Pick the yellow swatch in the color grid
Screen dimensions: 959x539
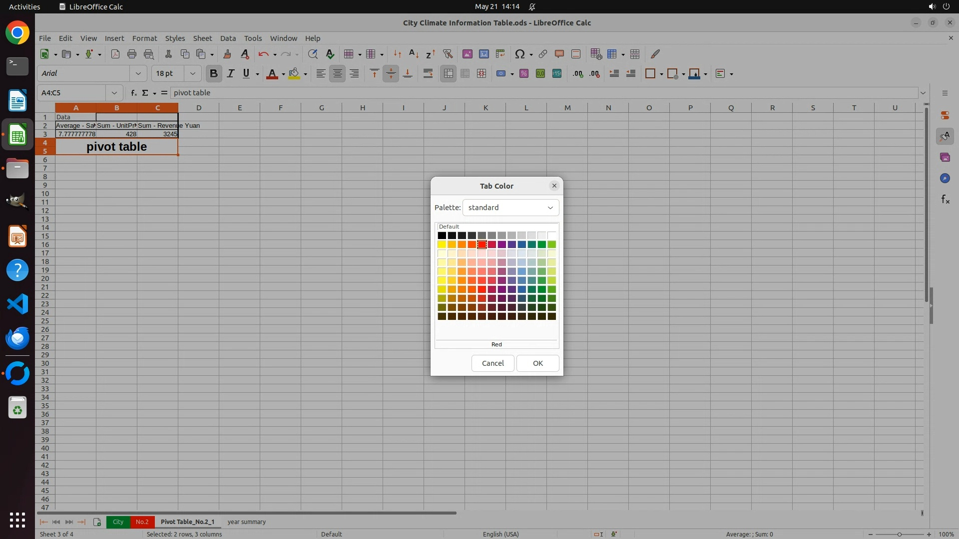click(442, 245)
